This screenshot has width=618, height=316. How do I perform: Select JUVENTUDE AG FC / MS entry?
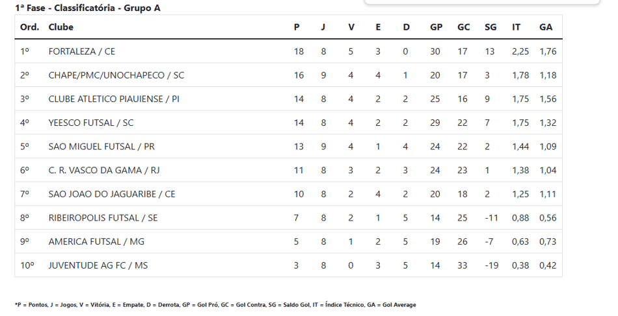point(98,265)
